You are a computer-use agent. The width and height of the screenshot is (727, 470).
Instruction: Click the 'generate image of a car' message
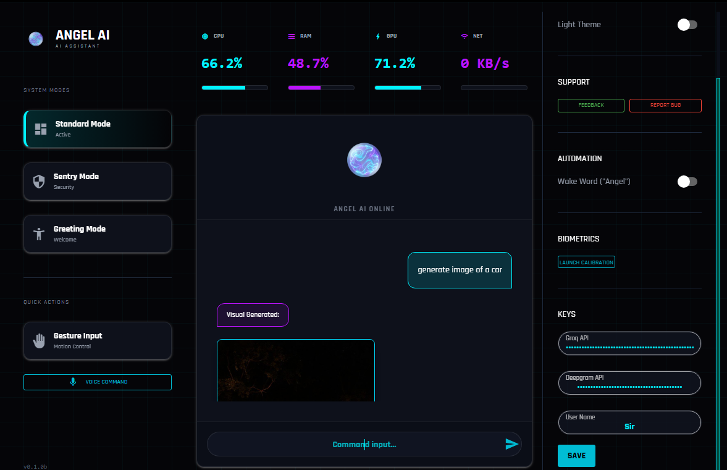coord(460,270)
